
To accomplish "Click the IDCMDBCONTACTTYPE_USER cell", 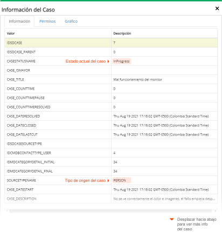I will click(58, 153).
